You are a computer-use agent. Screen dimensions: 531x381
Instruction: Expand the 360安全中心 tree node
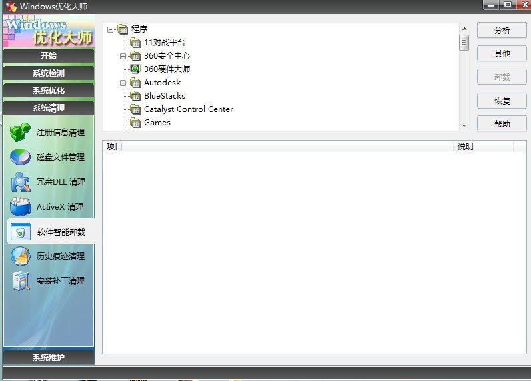tap(123, 56)
